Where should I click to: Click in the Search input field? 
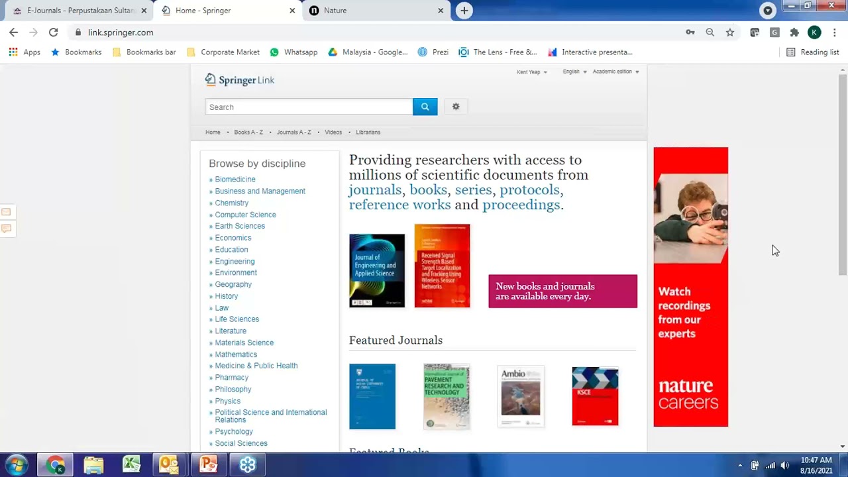tap(309, 107)
